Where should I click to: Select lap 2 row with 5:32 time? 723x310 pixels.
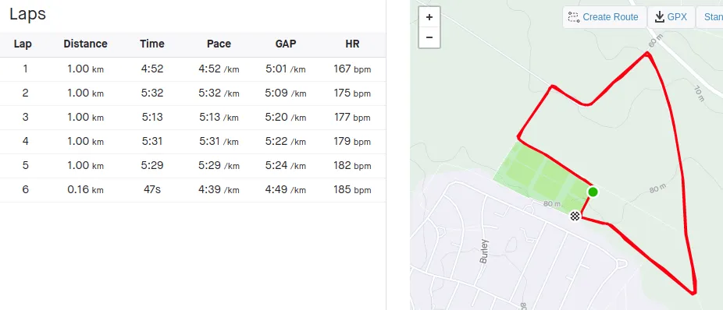(193, 93)
